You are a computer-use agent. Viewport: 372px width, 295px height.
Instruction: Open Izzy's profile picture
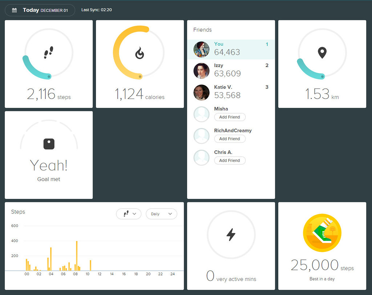[201, 71]
